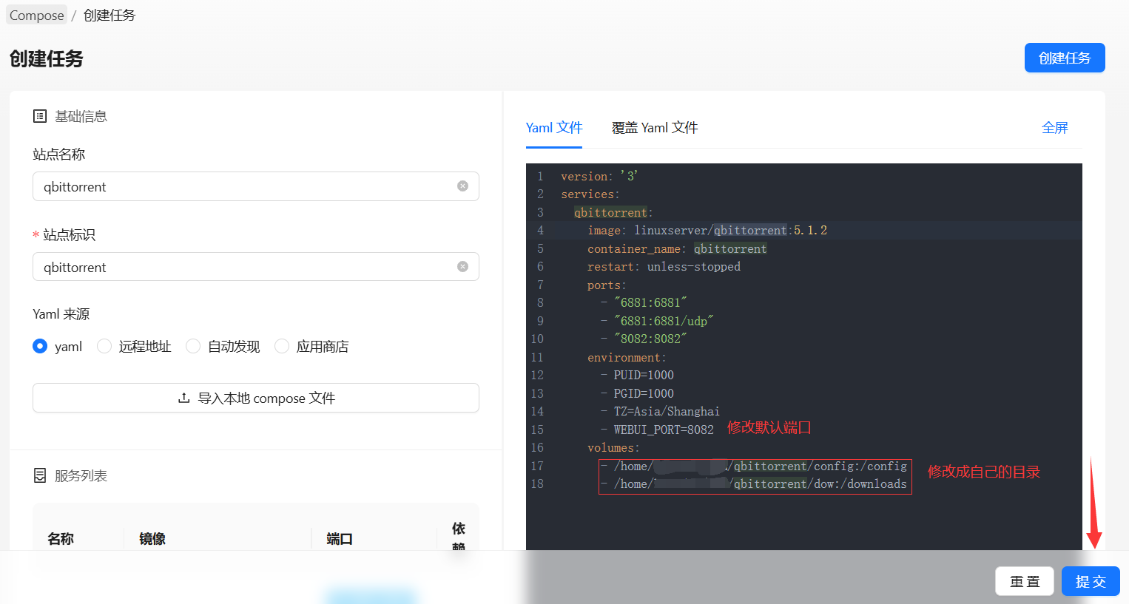Click the 重置 button
This screenshot has width=1129, height=604.
pyautogui.click(x=1025, y=581)
